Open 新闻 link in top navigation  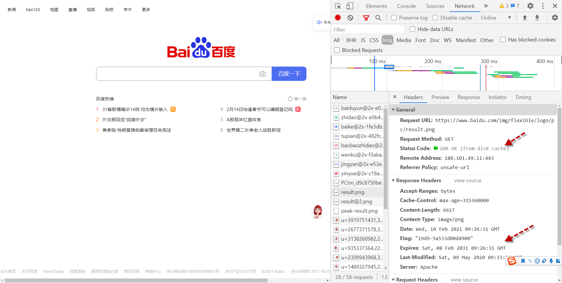click(12, 10)
